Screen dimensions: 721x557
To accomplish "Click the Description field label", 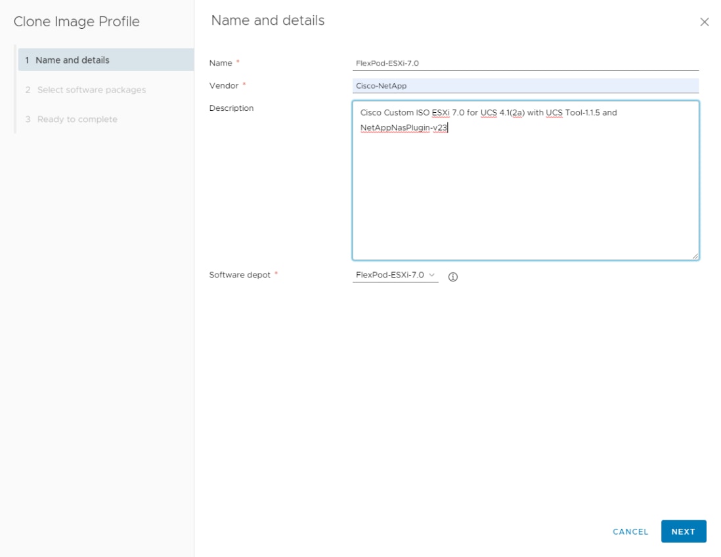I will (231, 108).
